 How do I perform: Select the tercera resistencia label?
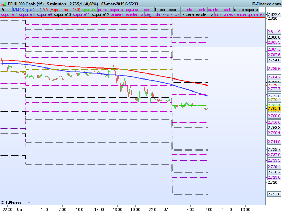tap(197, 15)
